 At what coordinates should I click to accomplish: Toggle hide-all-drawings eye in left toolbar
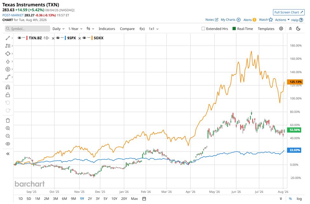coord(8,144)
